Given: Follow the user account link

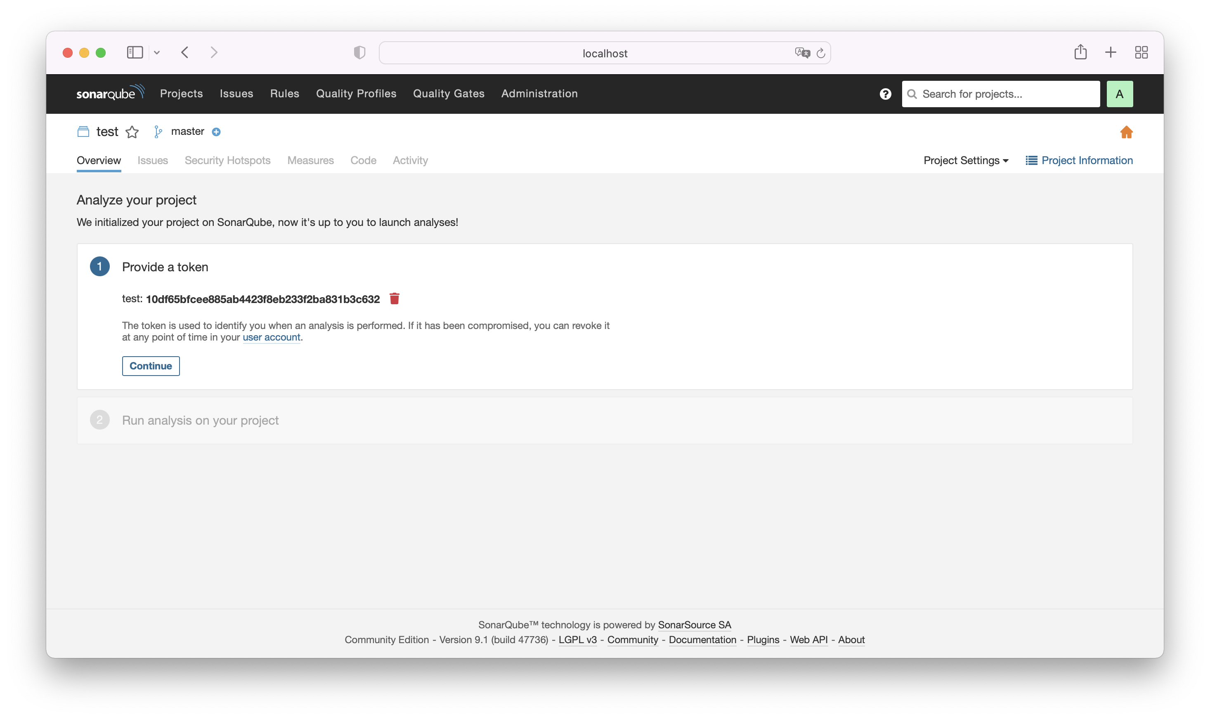Looking at the screenshot, I should [x=271, y=337].
